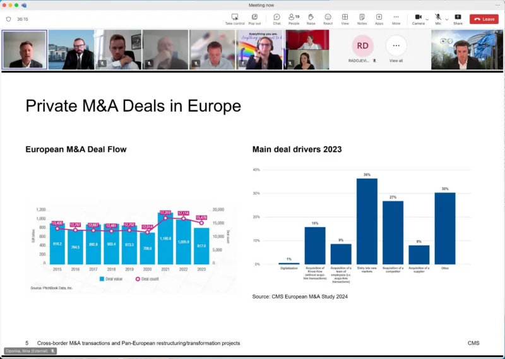This screenshot has height=359, width=505.
Task: Open meeting Notes
Action: (x=362, y=18)
